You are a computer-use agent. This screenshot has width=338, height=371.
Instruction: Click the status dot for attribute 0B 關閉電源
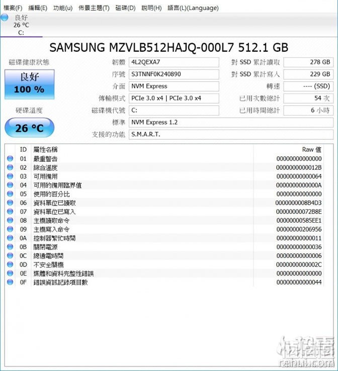click(10, 247)
